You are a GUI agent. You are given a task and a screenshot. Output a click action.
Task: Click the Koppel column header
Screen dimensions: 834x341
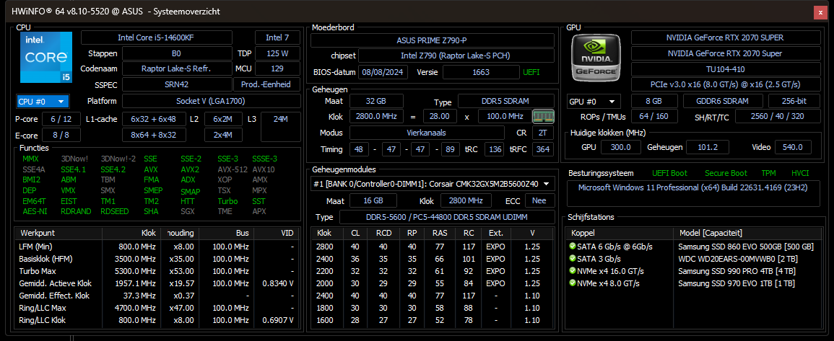(621, 233)
